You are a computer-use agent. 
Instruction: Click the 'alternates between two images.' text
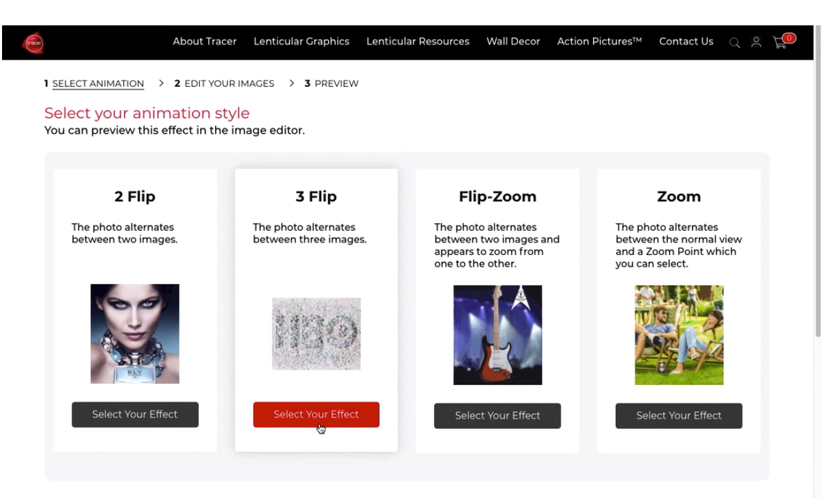click(124, 234)
